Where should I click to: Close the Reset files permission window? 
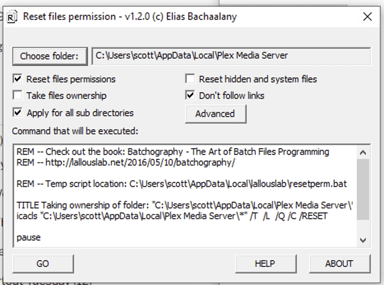(x=368, y=16)
